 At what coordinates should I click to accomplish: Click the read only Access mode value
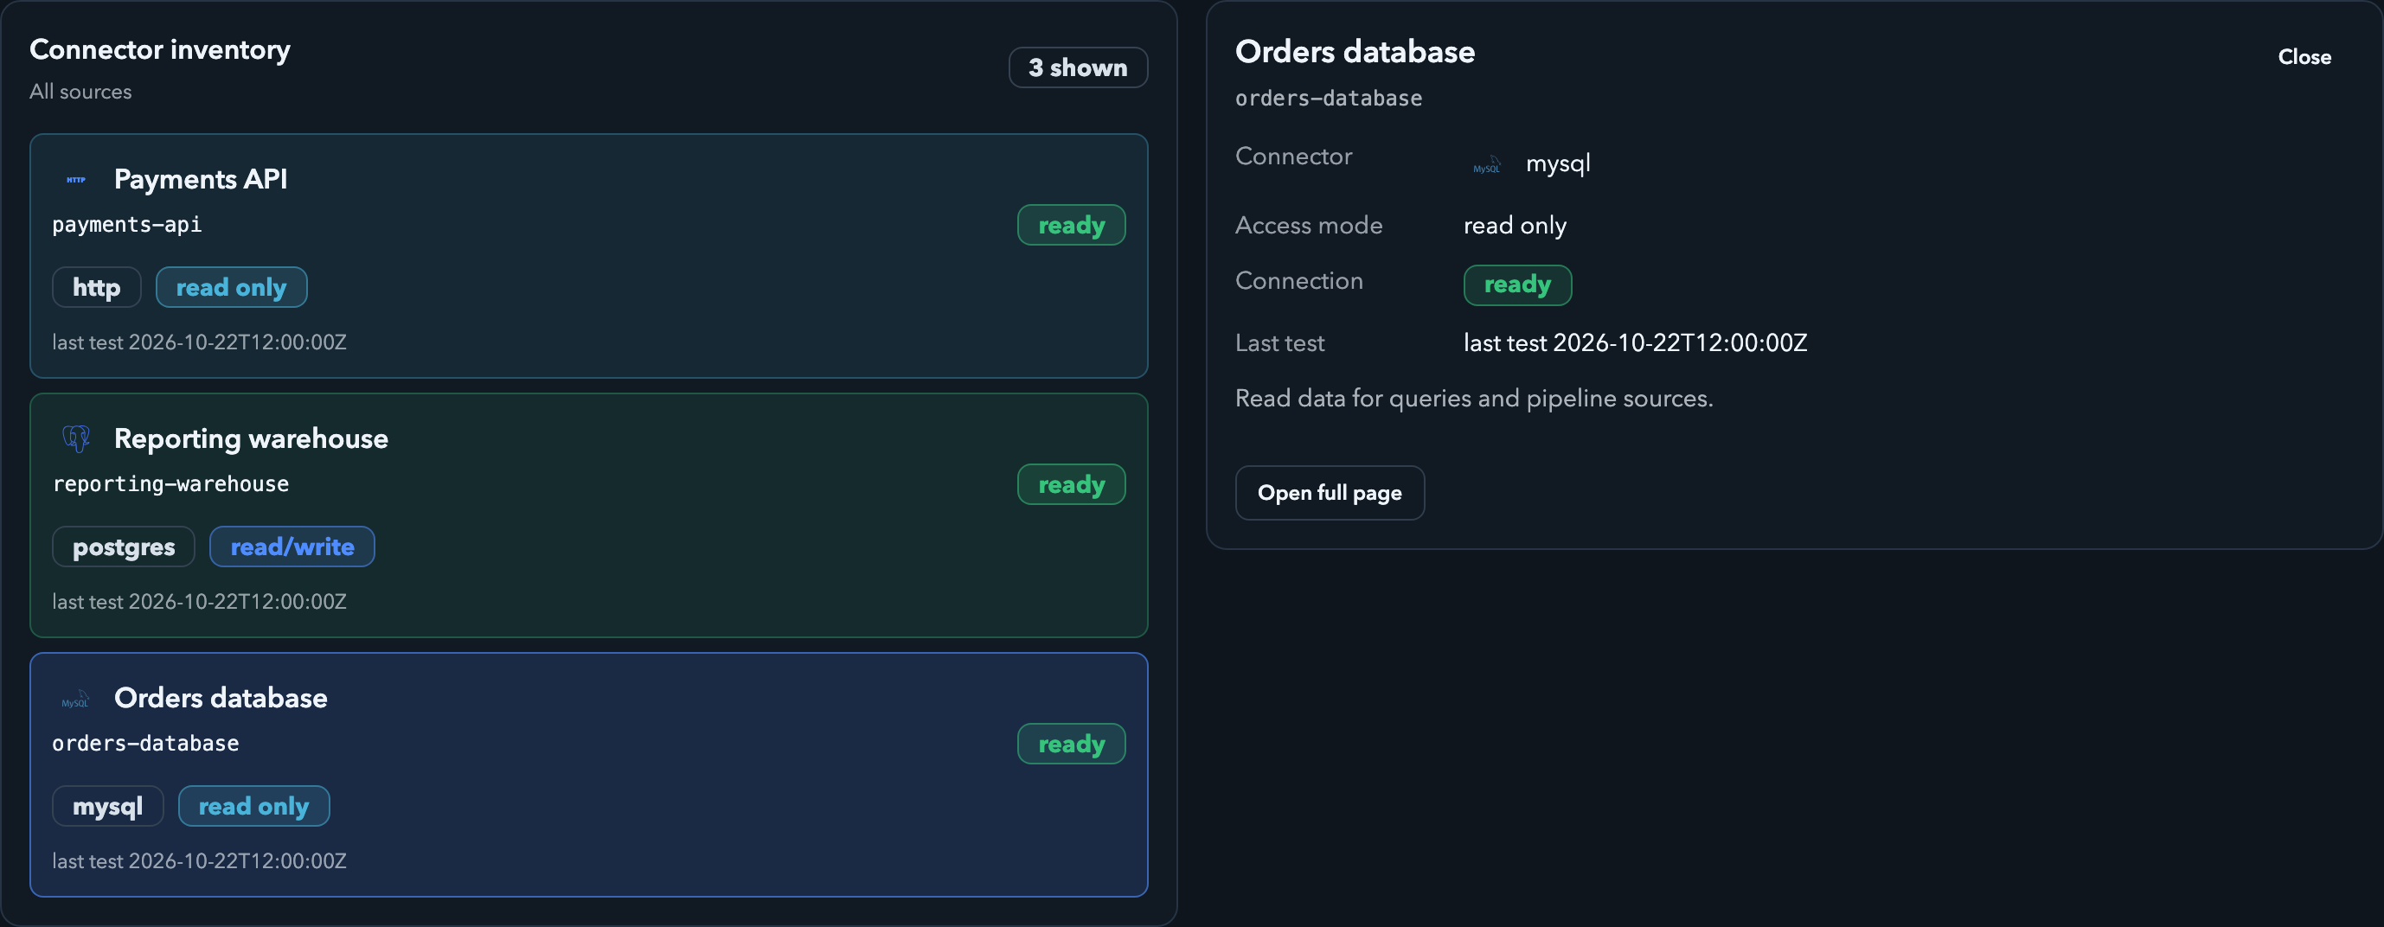[x=1515, y=226]
